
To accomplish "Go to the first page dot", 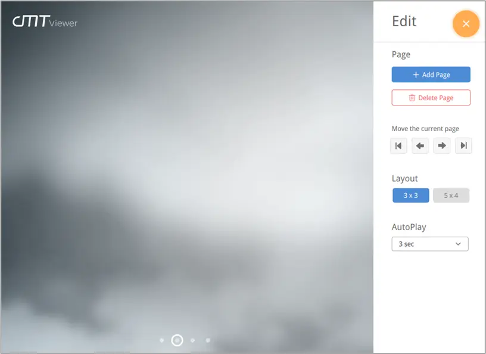I will pos(161,340).
